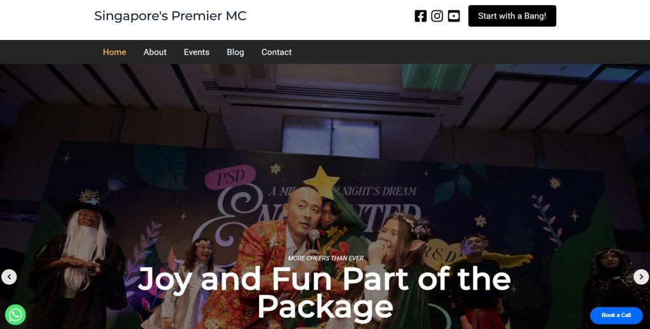This screenshot has height=329, width=650.
Task: Open the Facebook page icon
Action: (x=420, y=16)
